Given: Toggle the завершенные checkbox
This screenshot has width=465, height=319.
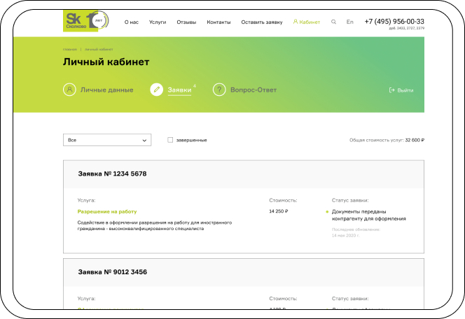Looking at the screenshot, I should pyautogui.click(x=170, y=140).
